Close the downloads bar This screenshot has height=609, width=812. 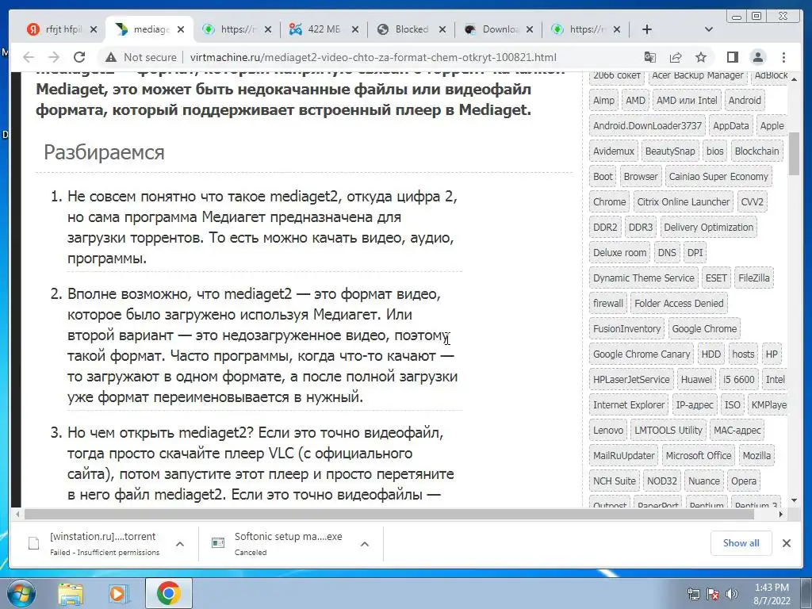(x=787, y=543)
